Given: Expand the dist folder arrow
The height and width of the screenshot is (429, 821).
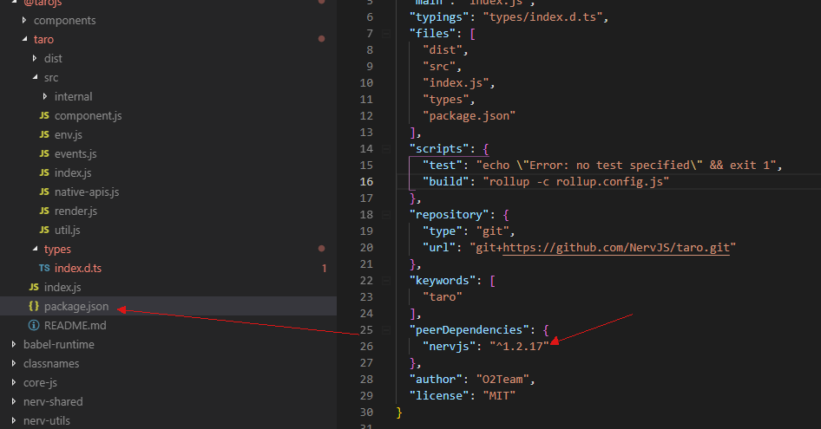Looking at the screenshot, I should 35,58.
